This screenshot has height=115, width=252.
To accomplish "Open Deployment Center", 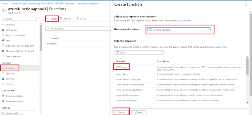I will (x=15, y=101).
